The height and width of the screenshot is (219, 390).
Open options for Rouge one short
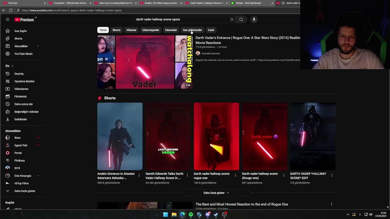click(284, 175)
